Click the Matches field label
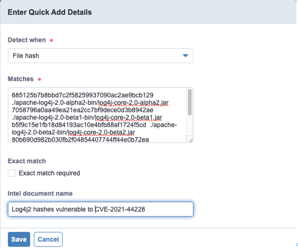298x248 pixels. 21,79
